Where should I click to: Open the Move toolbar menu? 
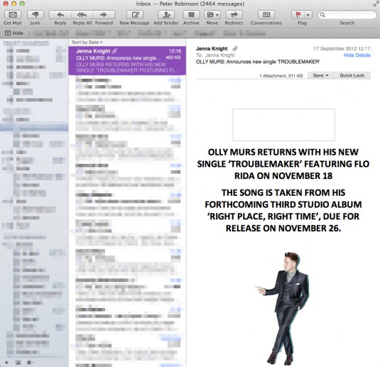pos(212,15)
